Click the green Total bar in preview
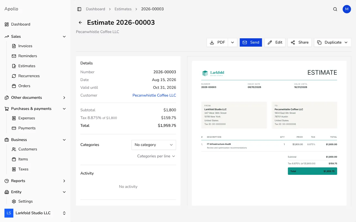This screenshot has height=222, width=356. point(312,171)
